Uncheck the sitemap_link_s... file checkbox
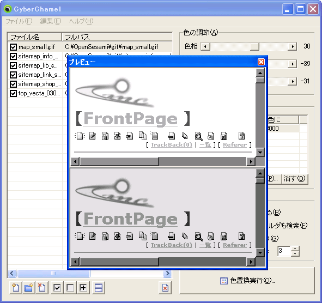Image resolution: width=322 pixels, height=303 pixels. (13, 75)
